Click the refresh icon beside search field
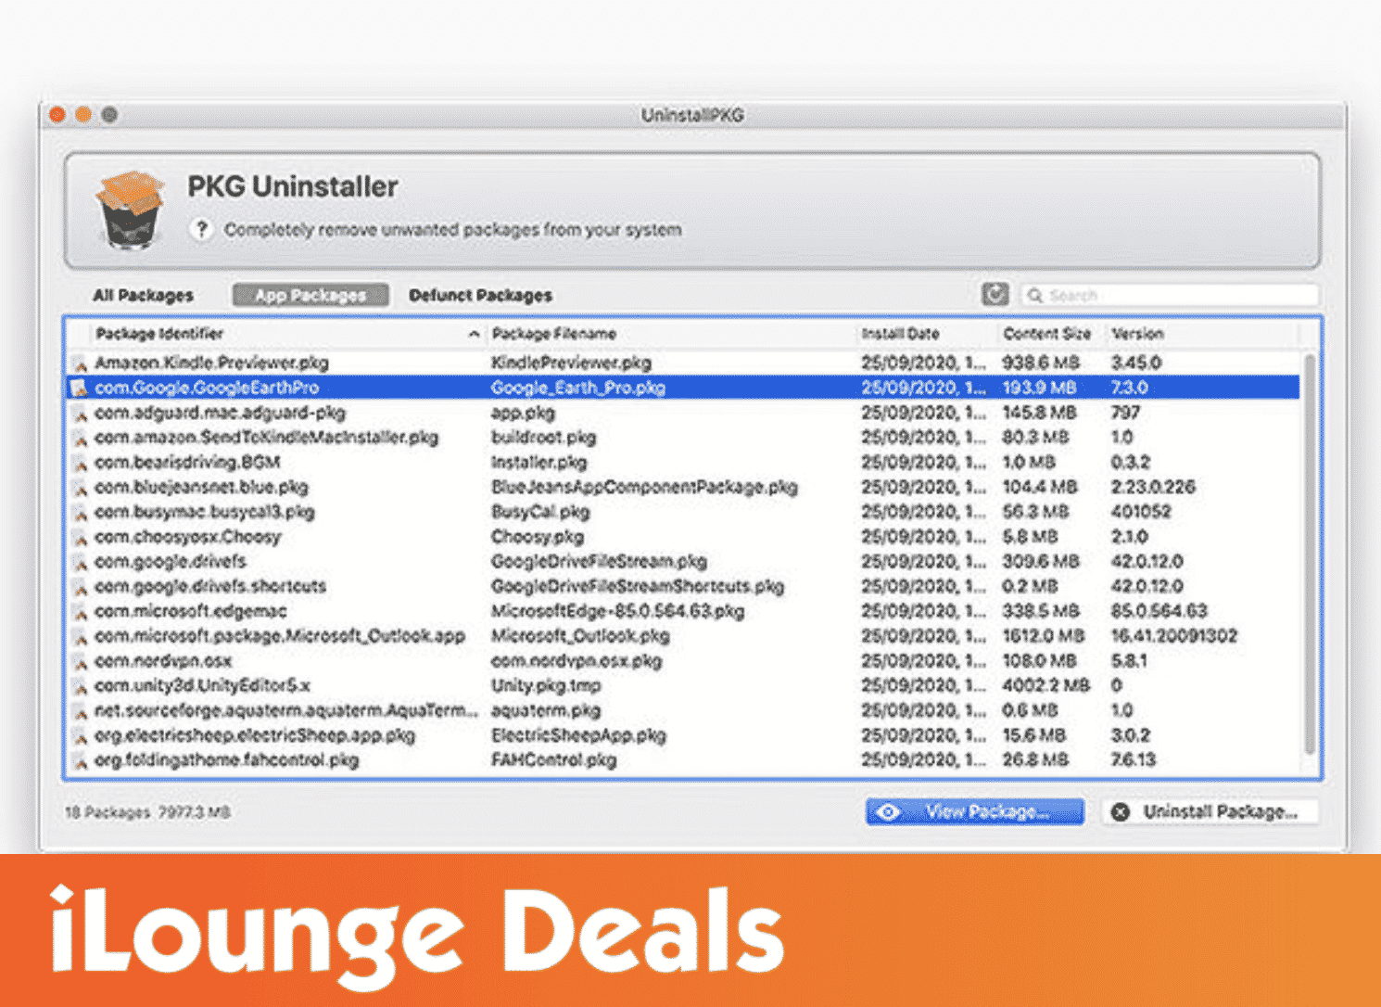1381x1007 pixels. (995, 295)
